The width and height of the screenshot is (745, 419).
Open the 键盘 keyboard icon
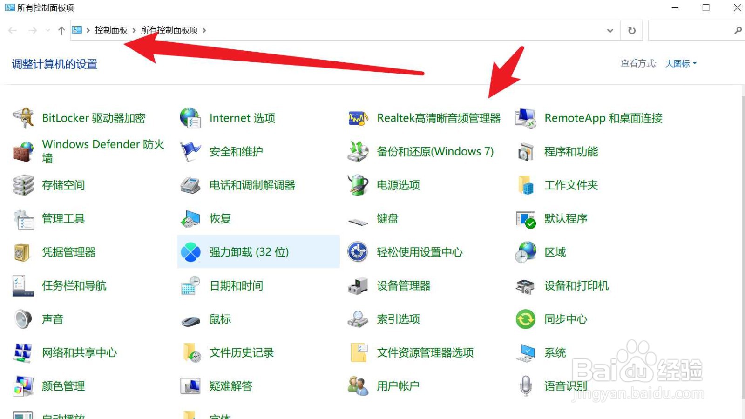click(358, 222)
